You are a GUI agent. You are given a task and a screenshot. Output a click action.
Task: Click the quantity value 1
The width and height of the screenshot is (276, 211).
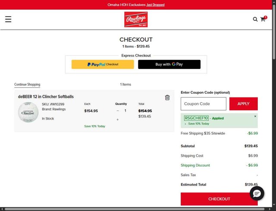coord(125,110)
